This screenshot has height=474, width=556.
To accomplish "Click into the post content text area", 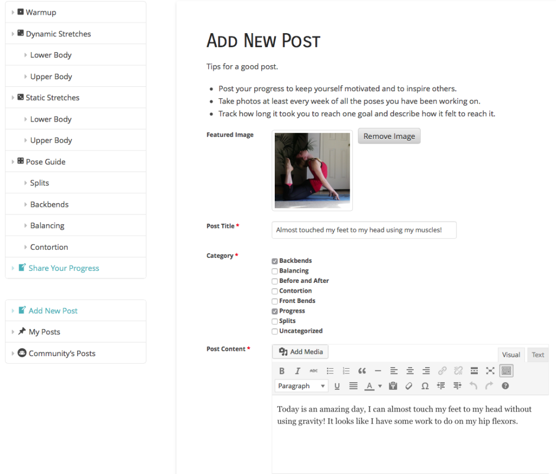I will click(410, 434).
